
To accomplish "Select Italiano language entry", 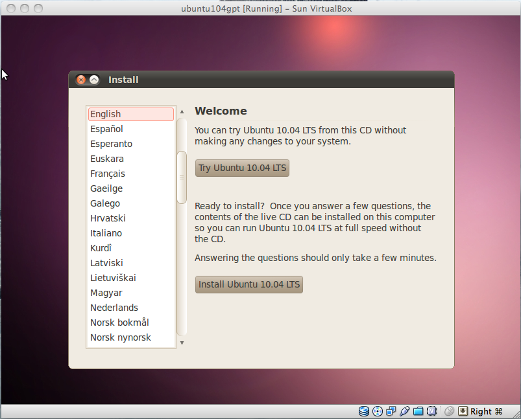I will [131, 233].
